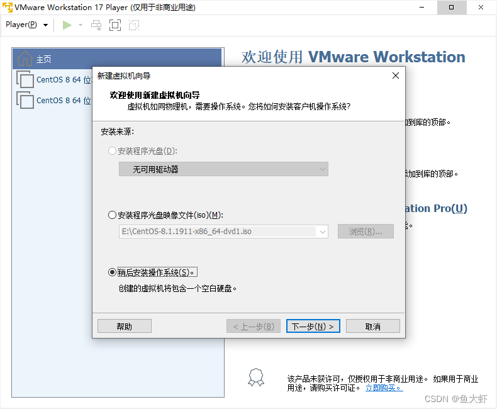Click the first CentOS VM icon
Screen dimensions: 497x409
(x=25, y=79)
